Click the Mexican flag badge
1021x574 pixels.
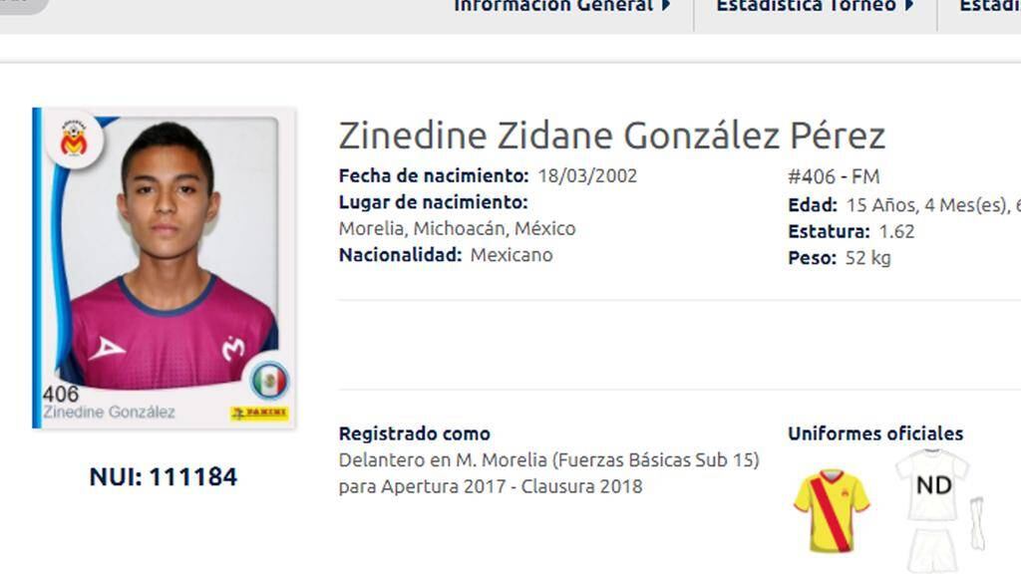269,381
